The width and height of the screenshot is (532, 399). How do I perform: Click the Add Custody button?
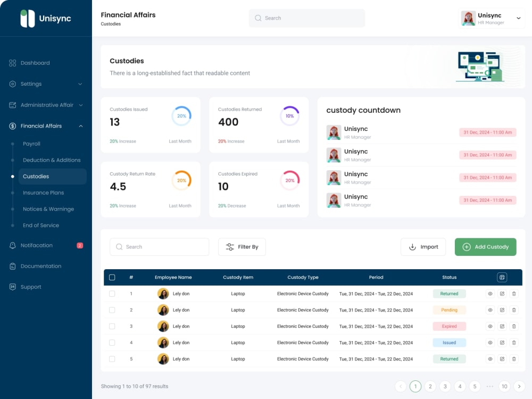[x=486, y=247]
